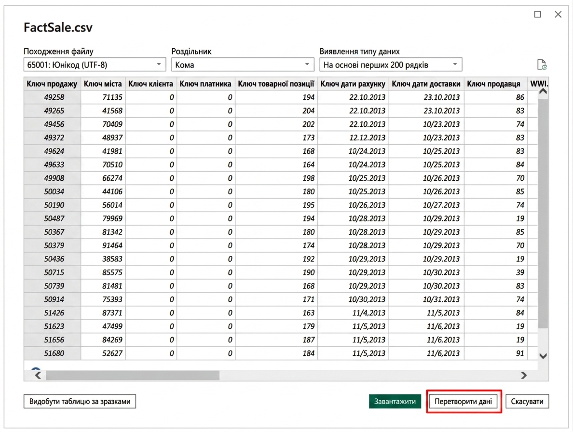Click cell 91 in Ключ продавця
Image resolution: width=573 pixels, height=432 pixels.
pos(495,353)
